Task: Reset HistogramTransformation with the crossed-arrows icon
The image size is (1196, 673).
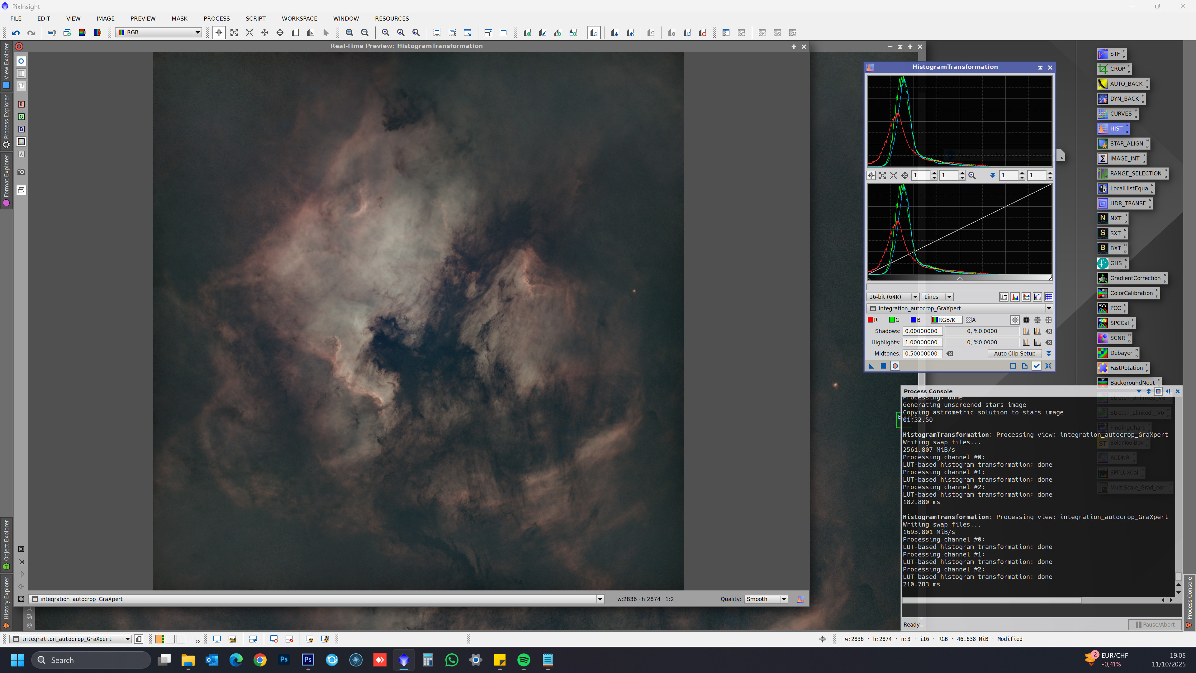Action: 1048,366
